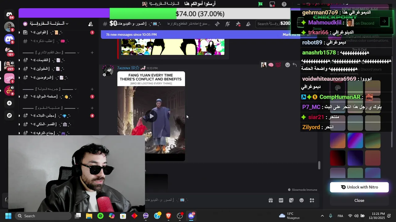Create channel in سجل التقديم الأداري category

92,53
